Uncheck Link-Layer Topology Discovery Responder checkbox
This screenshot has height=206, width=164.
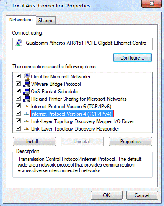[x=18, y=128]
